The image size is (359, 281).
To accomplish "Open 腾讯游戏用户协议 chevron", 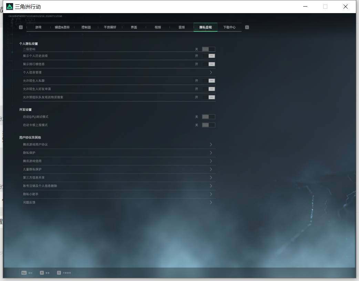I will (x=211, y=144).
